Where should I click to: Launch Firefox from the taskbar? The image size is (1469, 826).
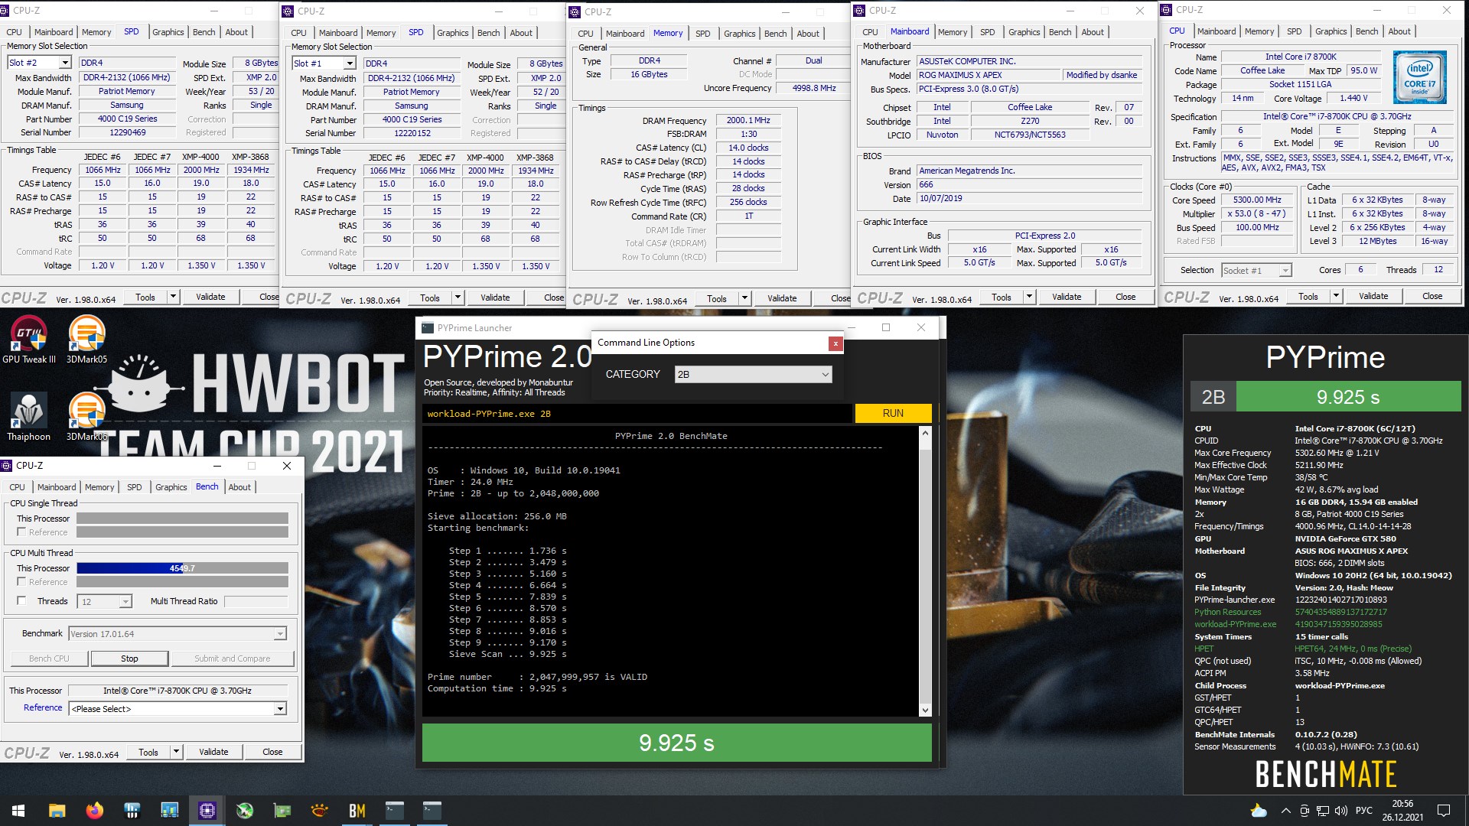coord(94,811)
